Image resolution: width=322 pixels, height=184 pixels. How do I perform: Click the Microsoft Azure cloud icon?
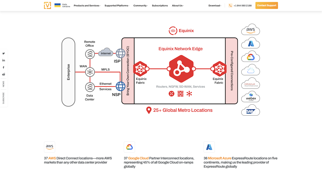pos(250,43)
